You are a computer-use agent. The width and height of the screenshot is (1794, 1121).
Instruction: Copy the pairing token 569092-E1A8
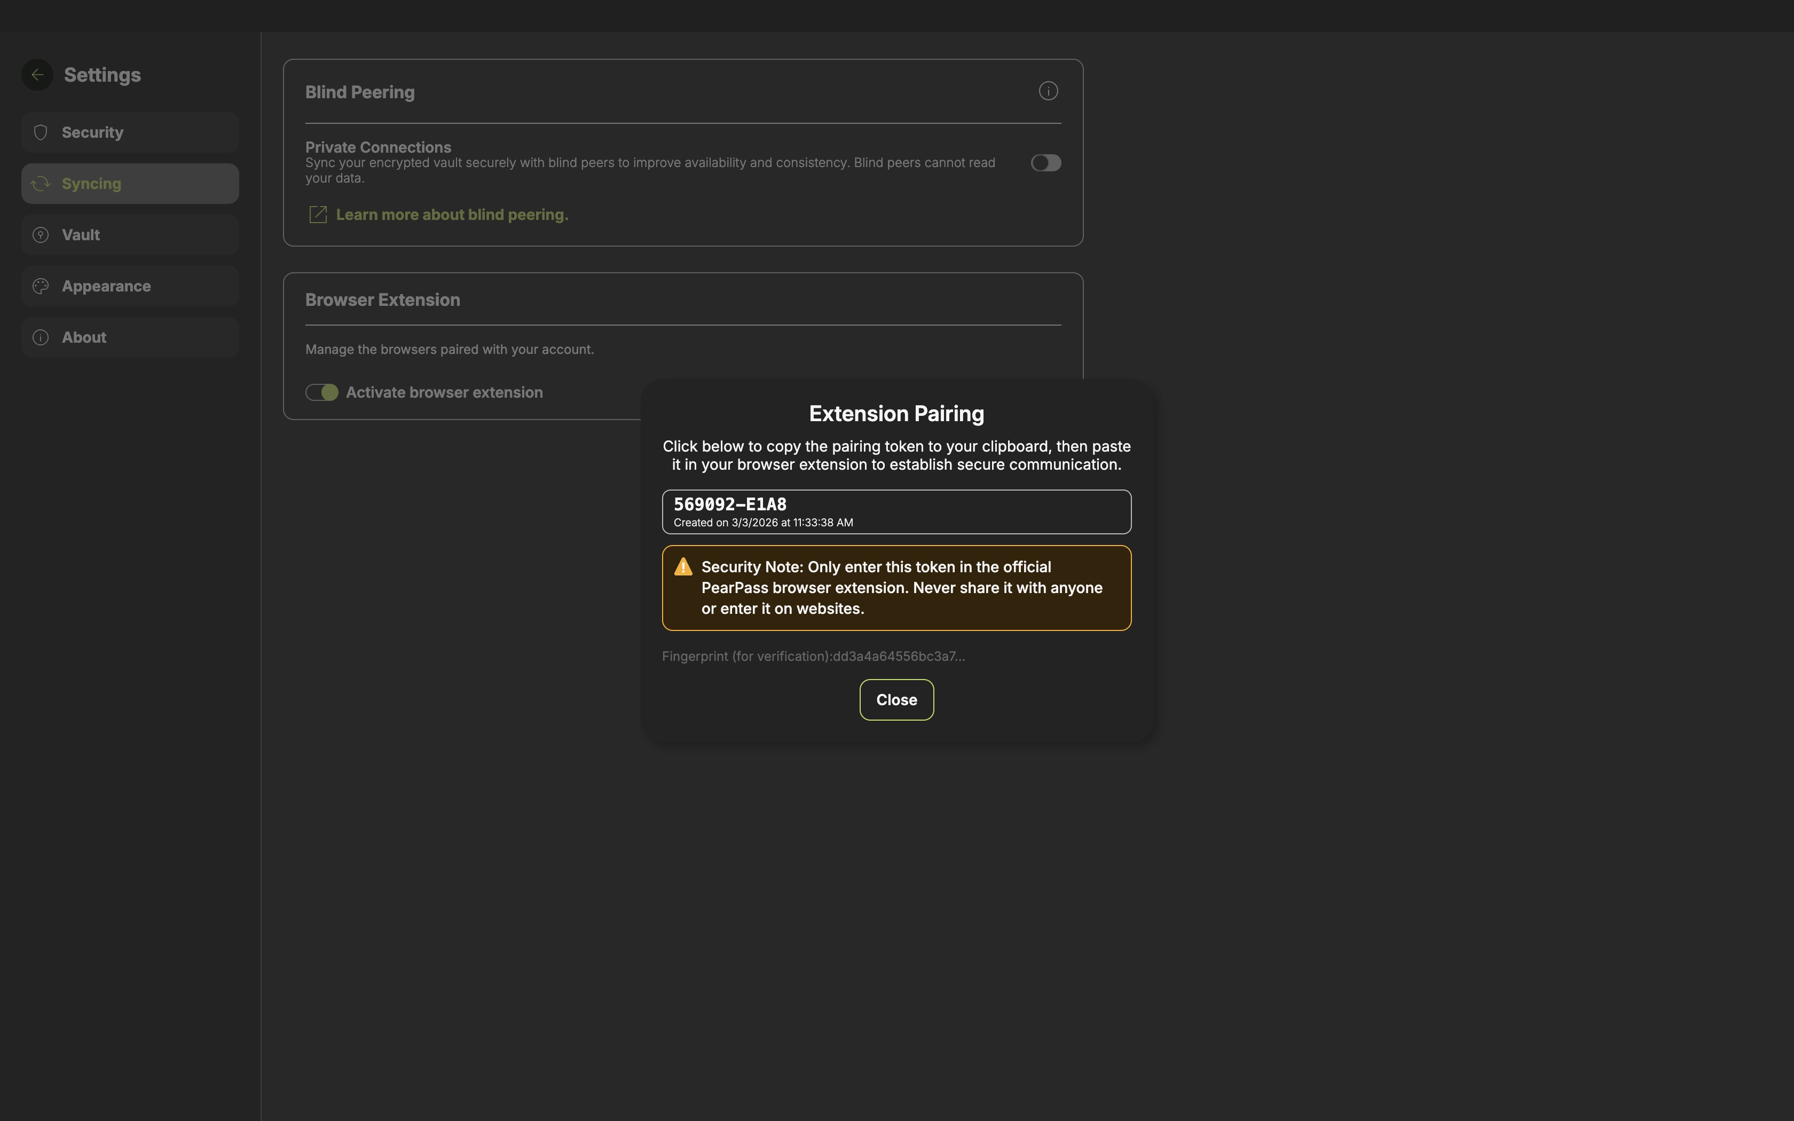pyautogui.click(x=896, y=511)
